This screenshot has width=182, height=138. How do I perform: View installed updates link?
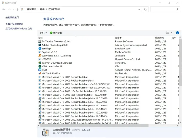[x=14, y=24]
